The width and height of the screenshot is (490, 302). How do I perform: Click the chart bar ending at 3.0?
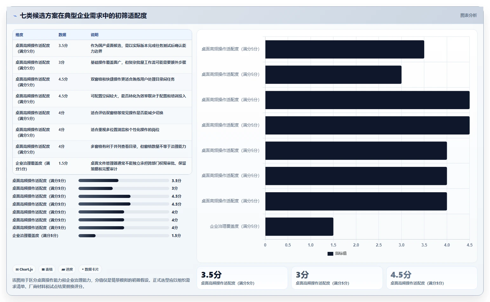pos(333,75)
